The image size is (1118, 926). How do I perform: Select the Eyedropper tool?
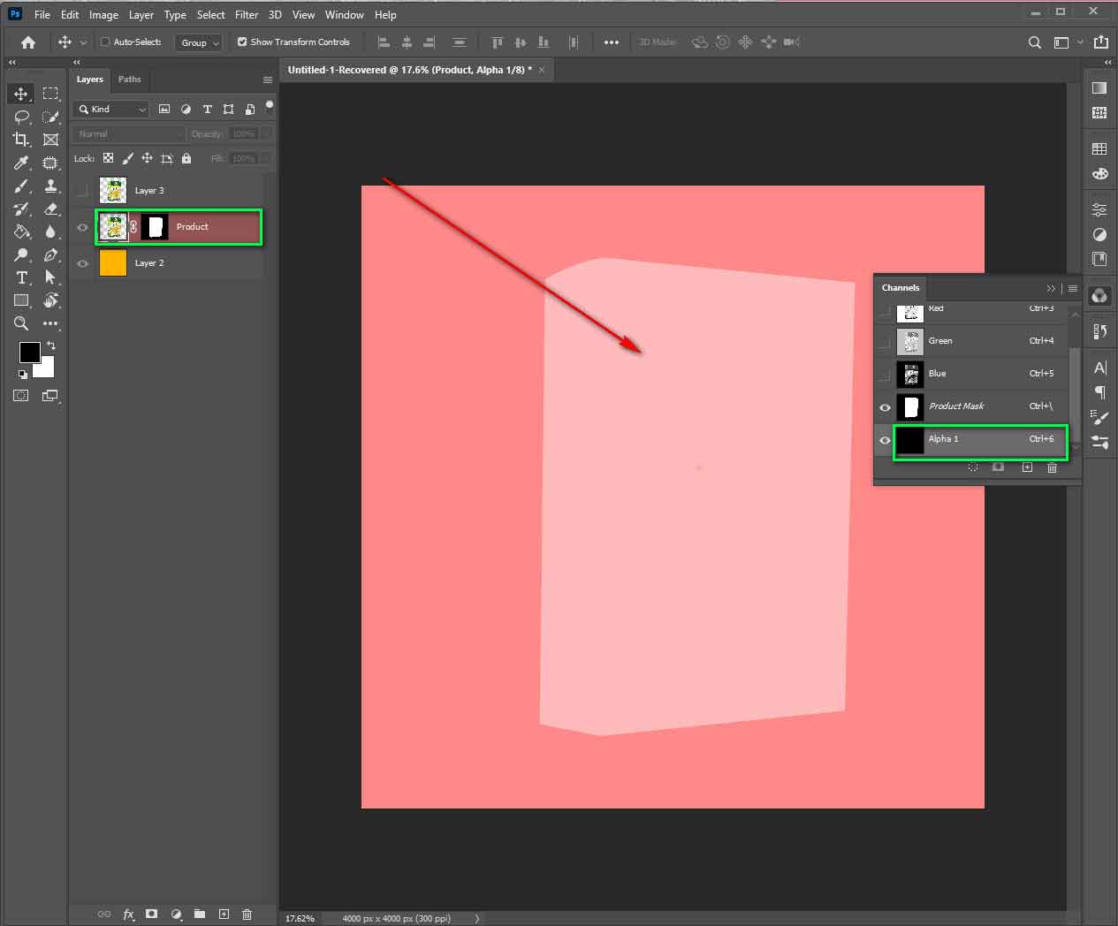point(21,163)
